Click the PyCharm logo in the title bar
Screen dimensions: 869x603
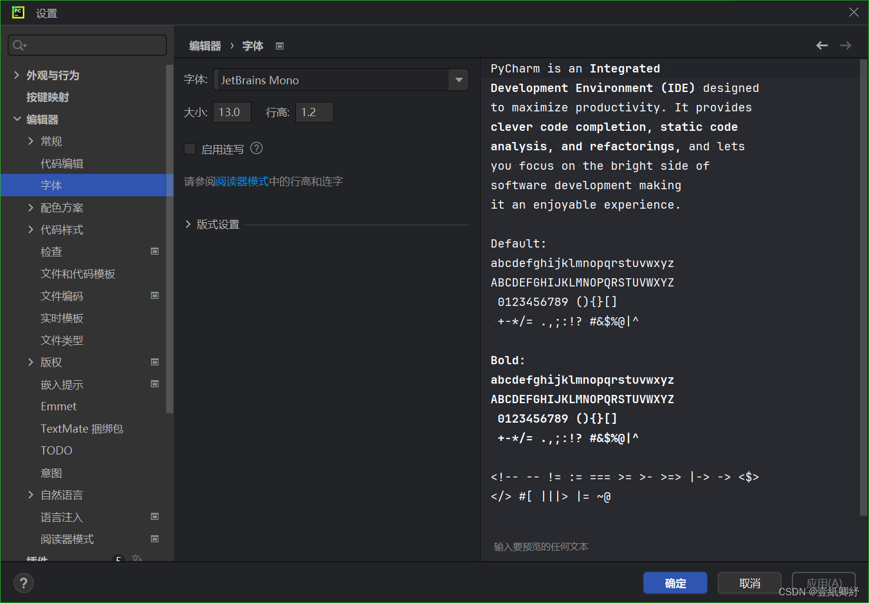[x=18, y=12]
